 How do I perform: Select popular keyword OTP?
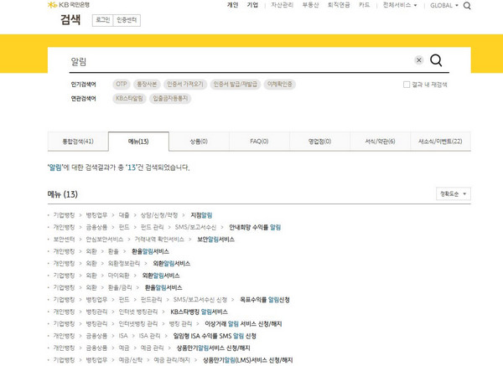tap(122, 85)
